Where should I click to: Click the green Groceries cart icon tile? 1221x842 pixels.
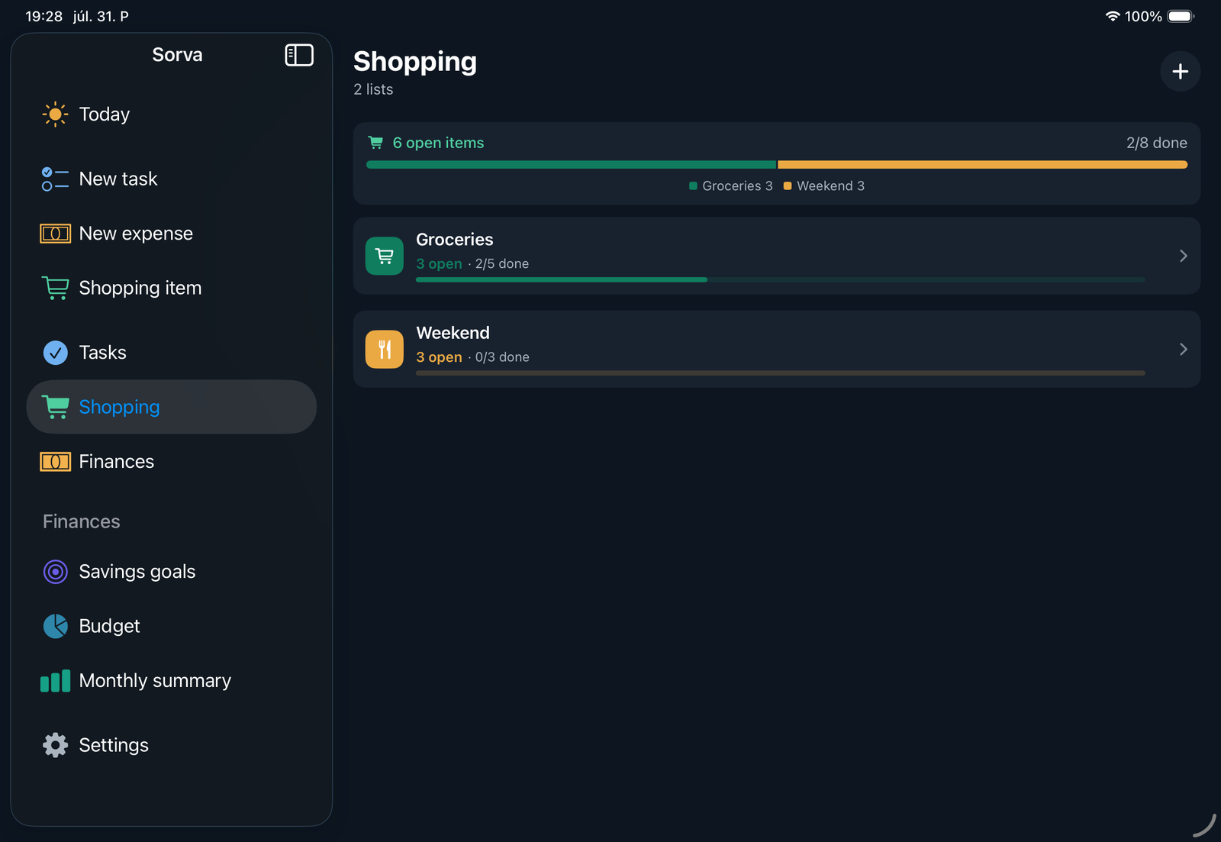click(385, 256)
